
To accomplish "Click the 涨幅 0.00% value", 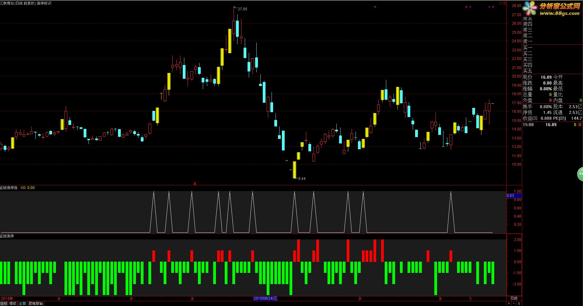I will (546, 89).
